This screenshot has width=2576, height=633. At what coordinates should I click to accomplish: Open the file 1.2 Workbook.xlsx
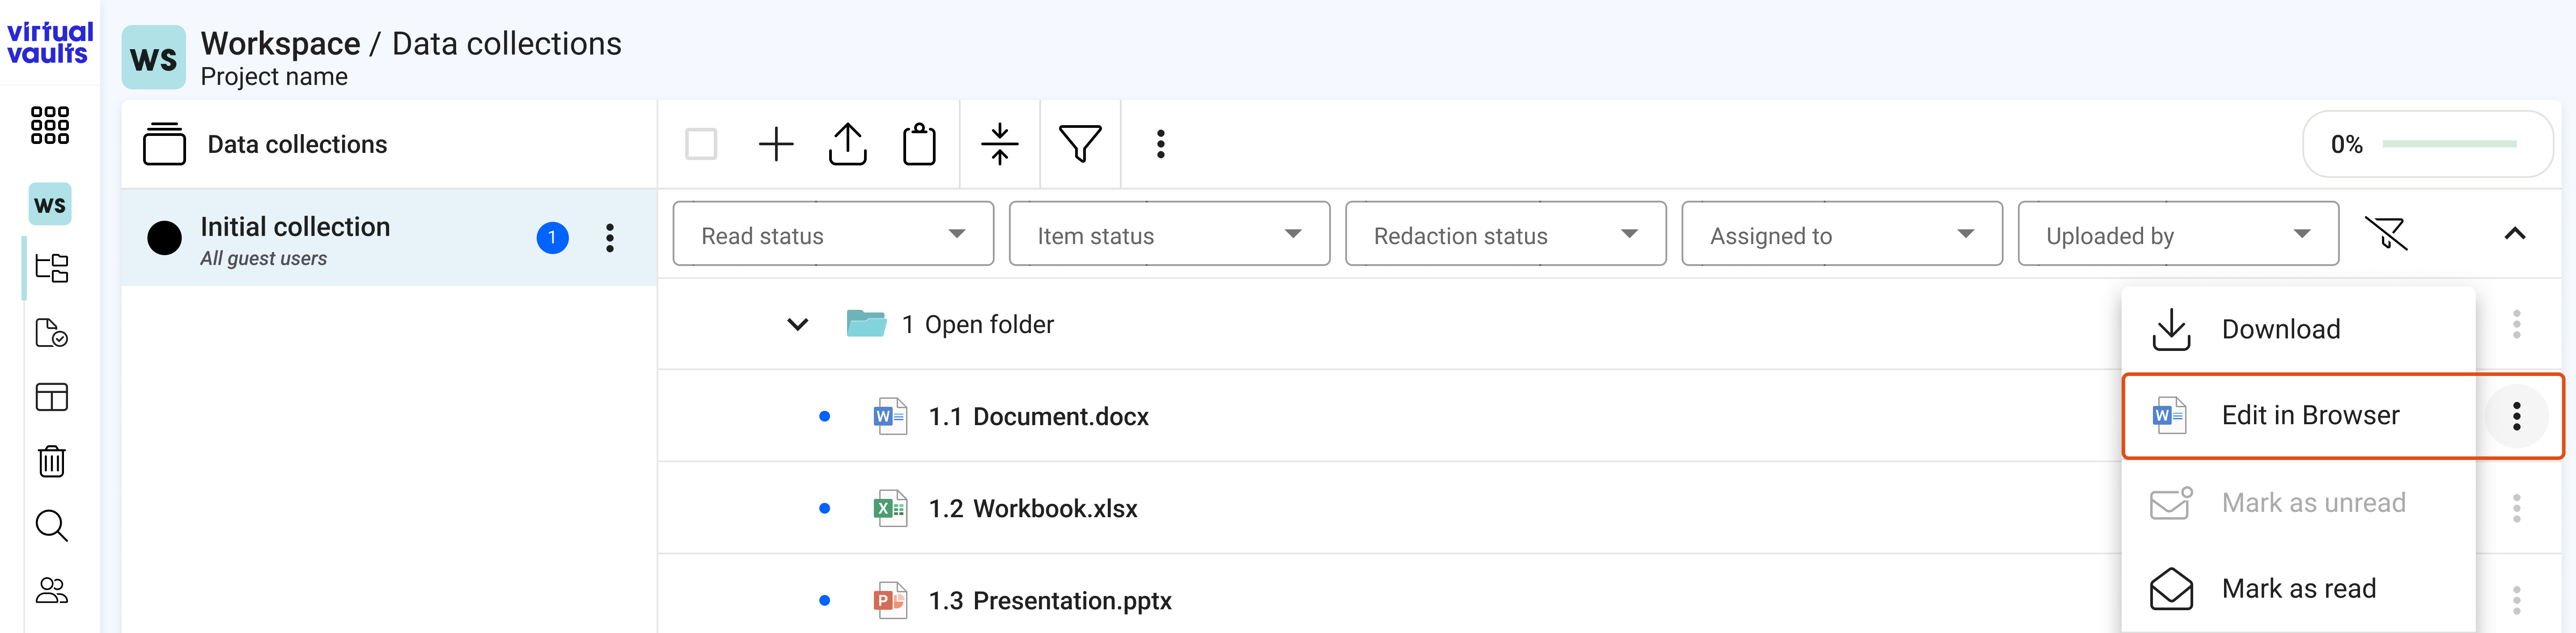coord(1033,509)
